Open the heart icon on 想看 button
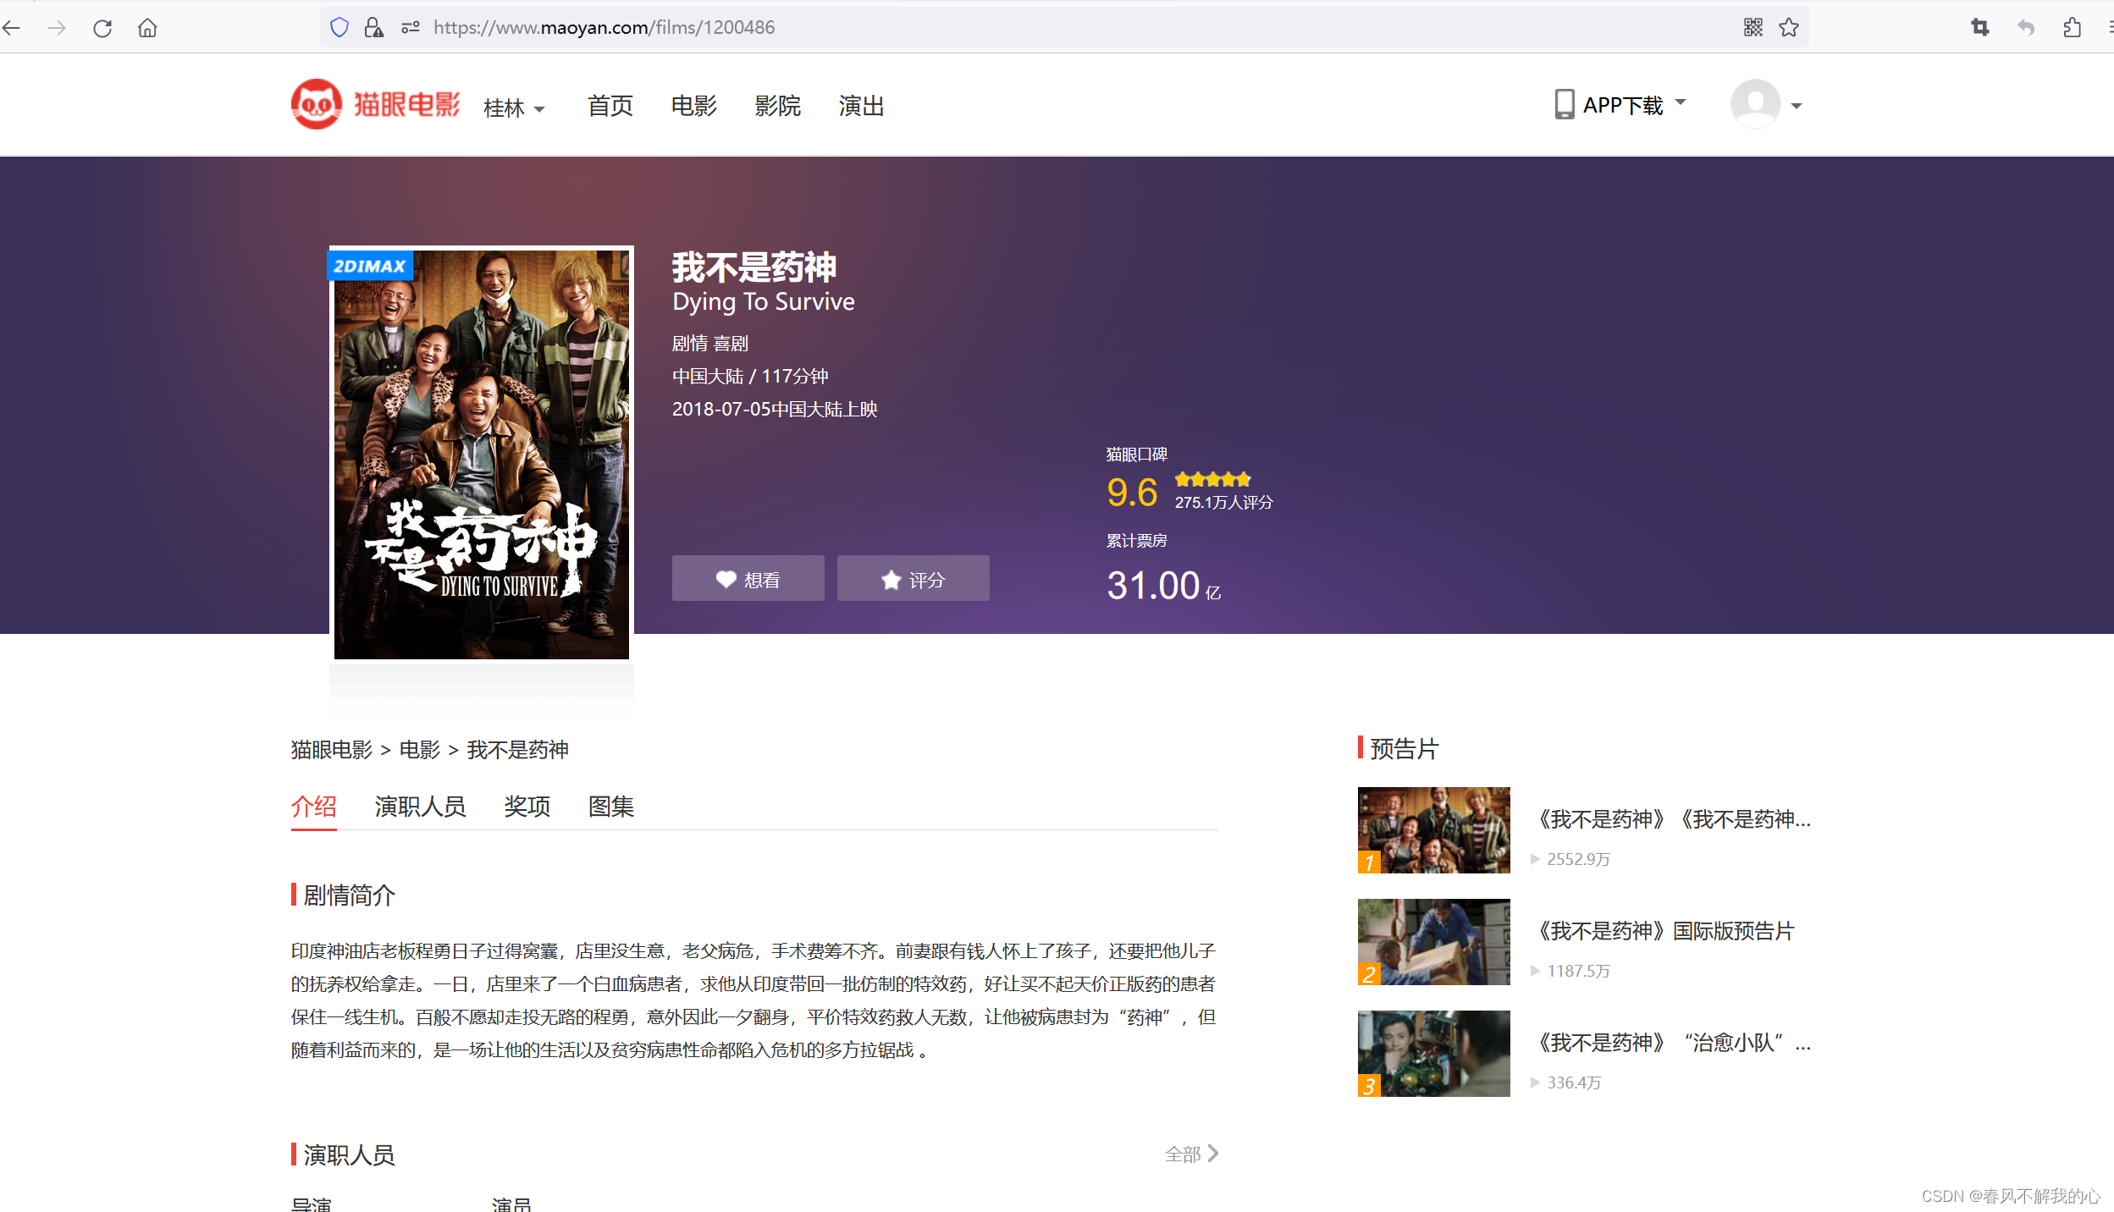Image resolution: width=2114 pixels, height=1212 pixels. [x=726, y=579]
